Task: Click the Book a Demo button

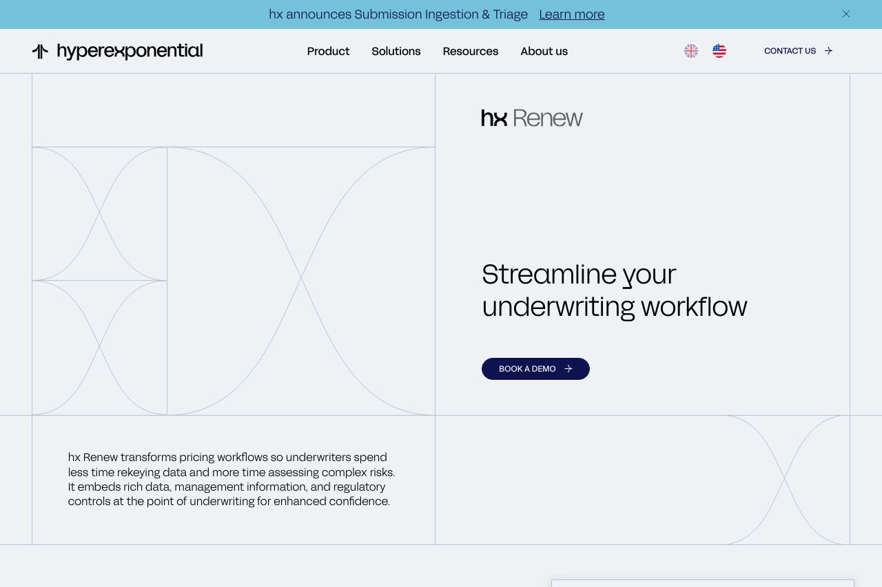Action: tap(535, 369)
